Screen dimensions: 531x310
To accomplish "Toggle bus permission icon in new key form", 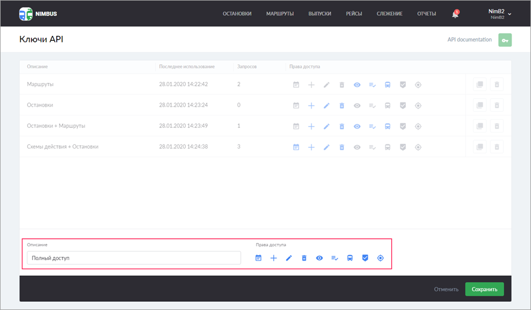I will [350, 258].
